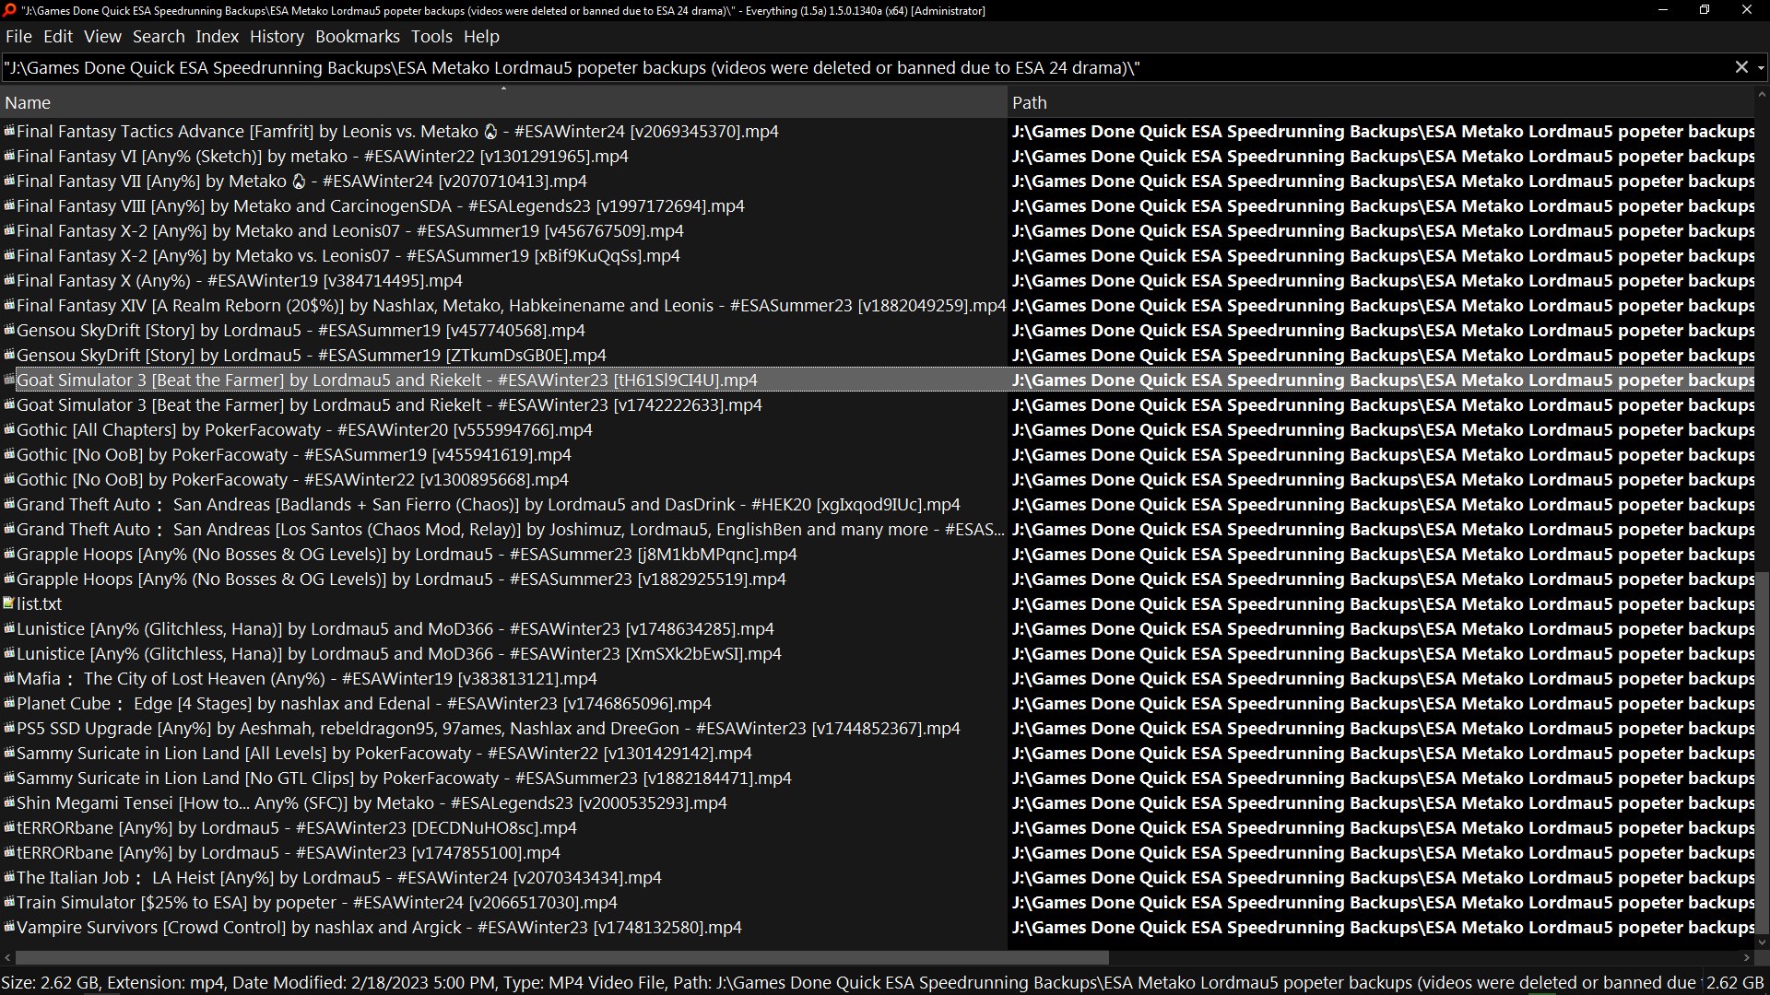Open the View menu
This screenshot has width=1770, height=995.
[102, 37]
